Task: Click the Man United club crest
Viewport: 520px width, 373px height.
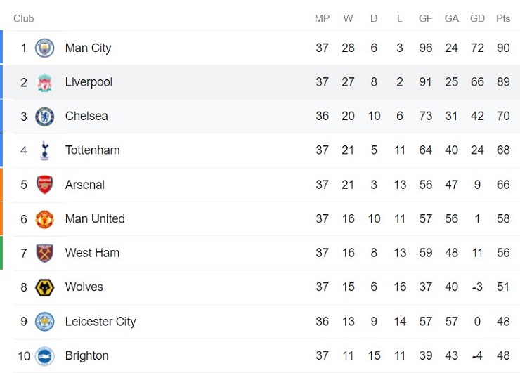Action: click(x=45, y=218)
